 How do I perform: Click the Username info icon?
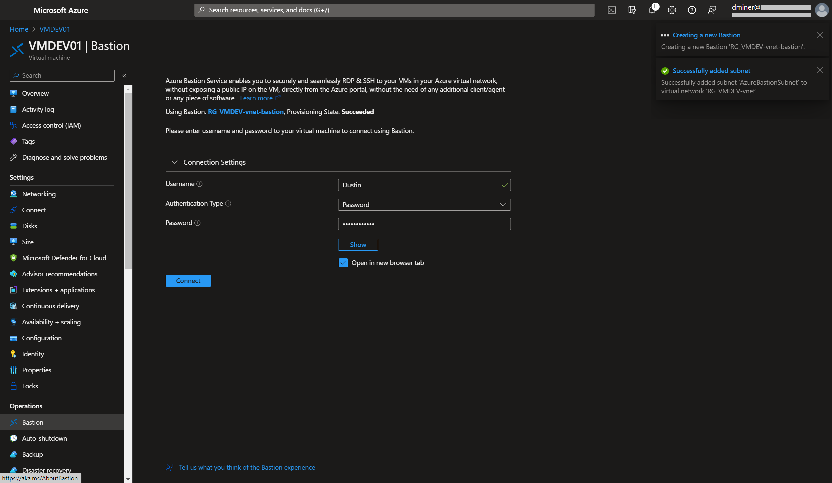(x=199, y=184)
